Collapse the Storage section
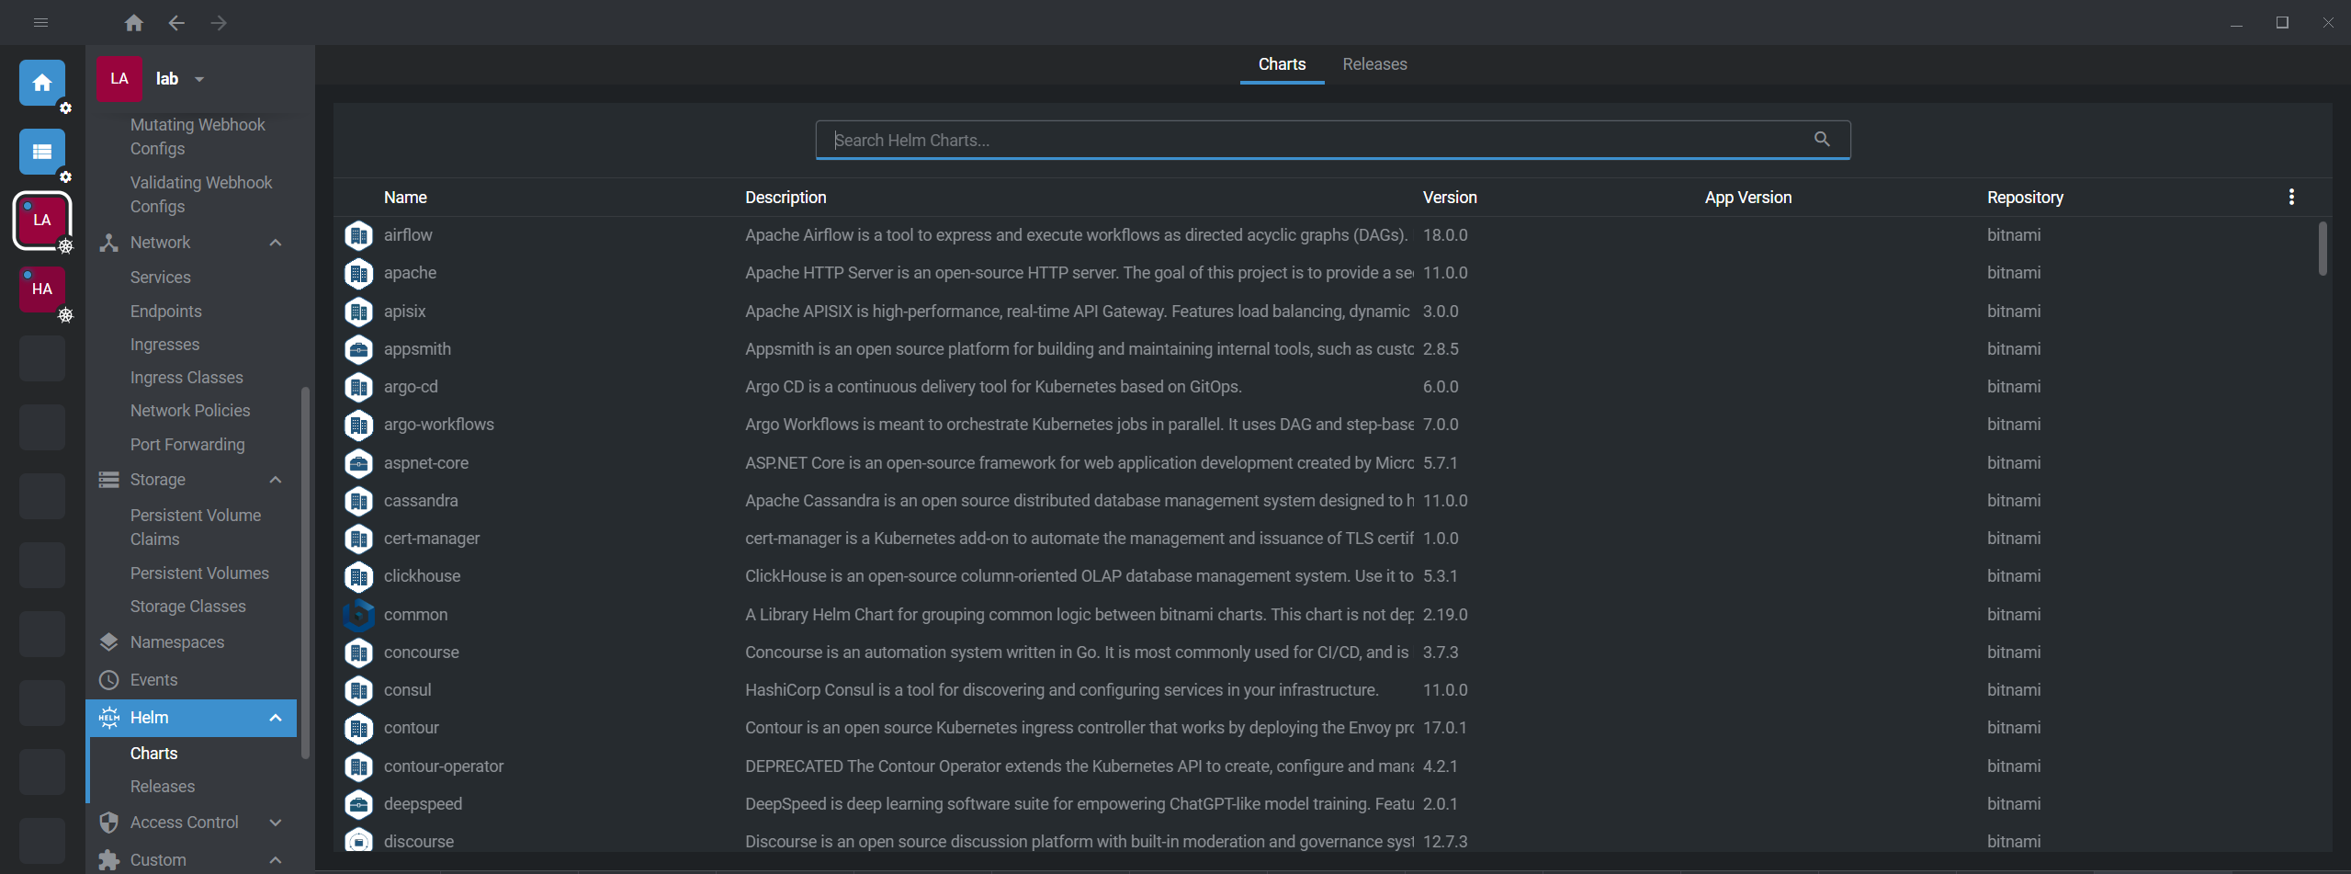 pyautogui.click(x=276, y=480)
